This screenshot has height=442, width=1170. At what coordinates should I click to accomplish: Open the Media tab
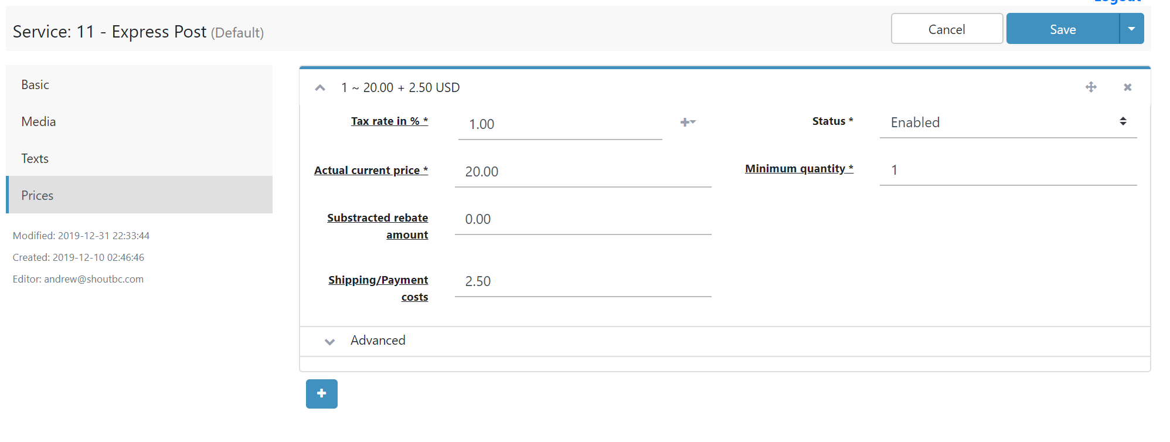pyautogui.click(x=139, y=121)
